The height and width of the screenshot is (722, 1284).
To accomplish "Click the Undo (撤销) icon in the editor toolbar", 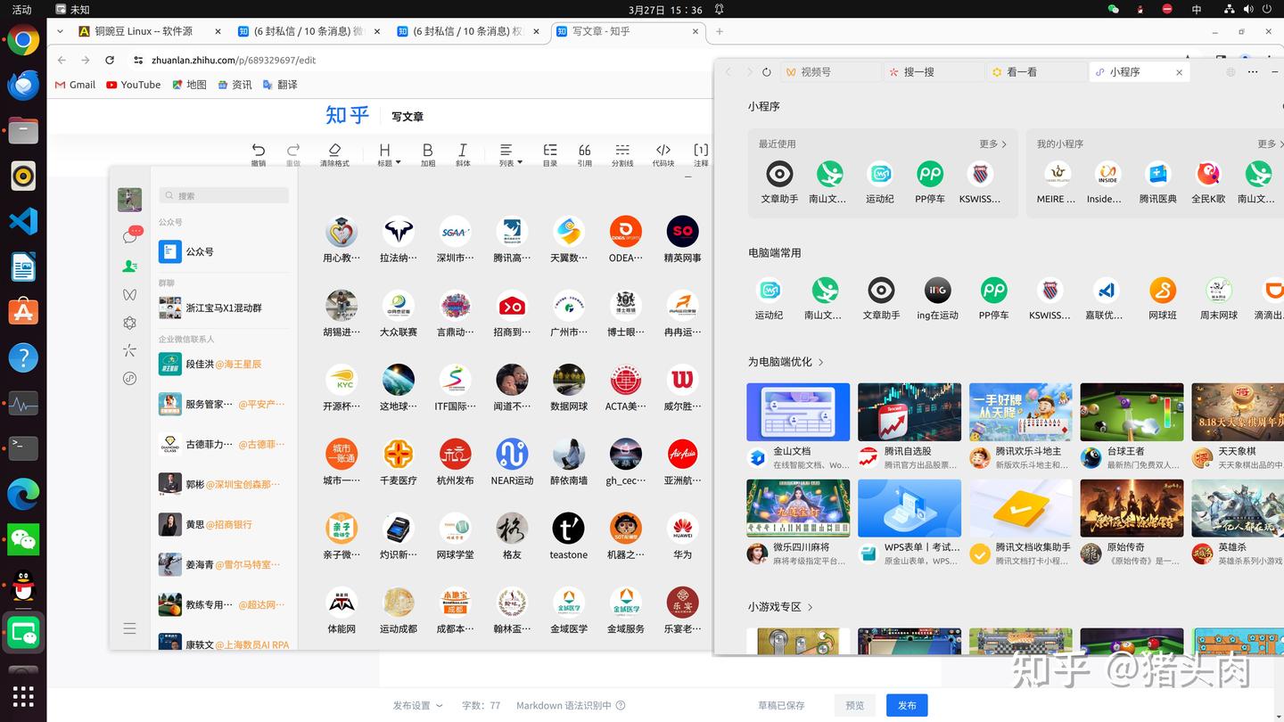I will click(x=258, y=151).
